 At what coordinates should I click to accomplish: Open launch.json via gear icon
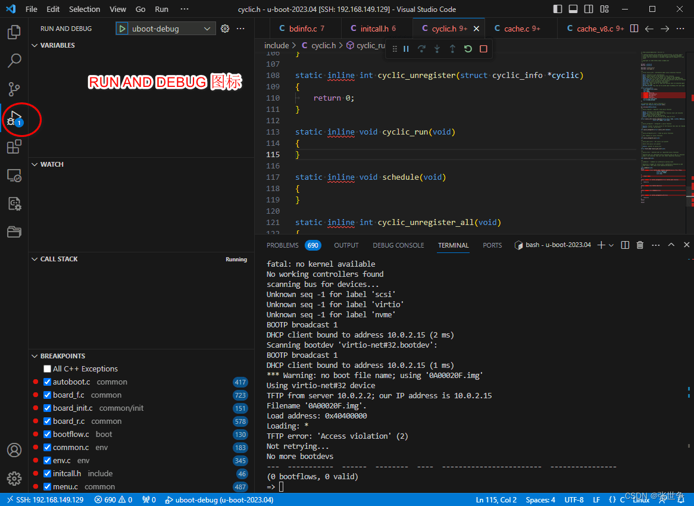[225, 29]
